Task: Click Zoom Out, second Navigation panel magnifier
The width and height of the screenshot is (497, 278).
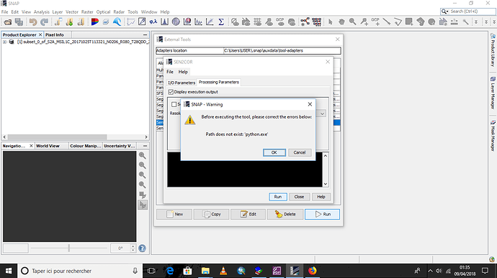Action: 143,165
